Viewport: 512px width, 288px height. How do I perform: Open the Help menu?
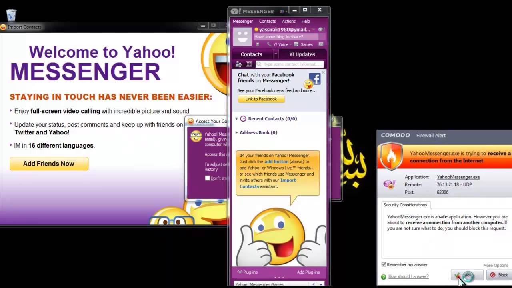tap(306, 21)
